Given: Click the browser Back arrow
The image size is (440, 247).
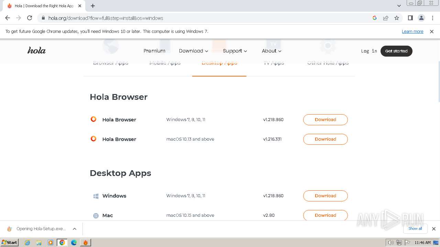Looking at the screenshot, I should [8, 18].
